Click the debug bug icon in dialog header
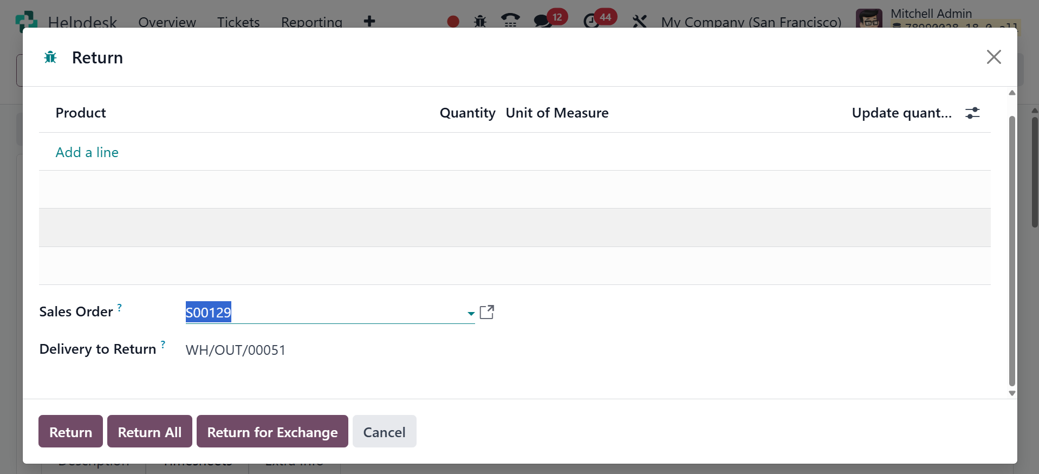 (50, 57)
